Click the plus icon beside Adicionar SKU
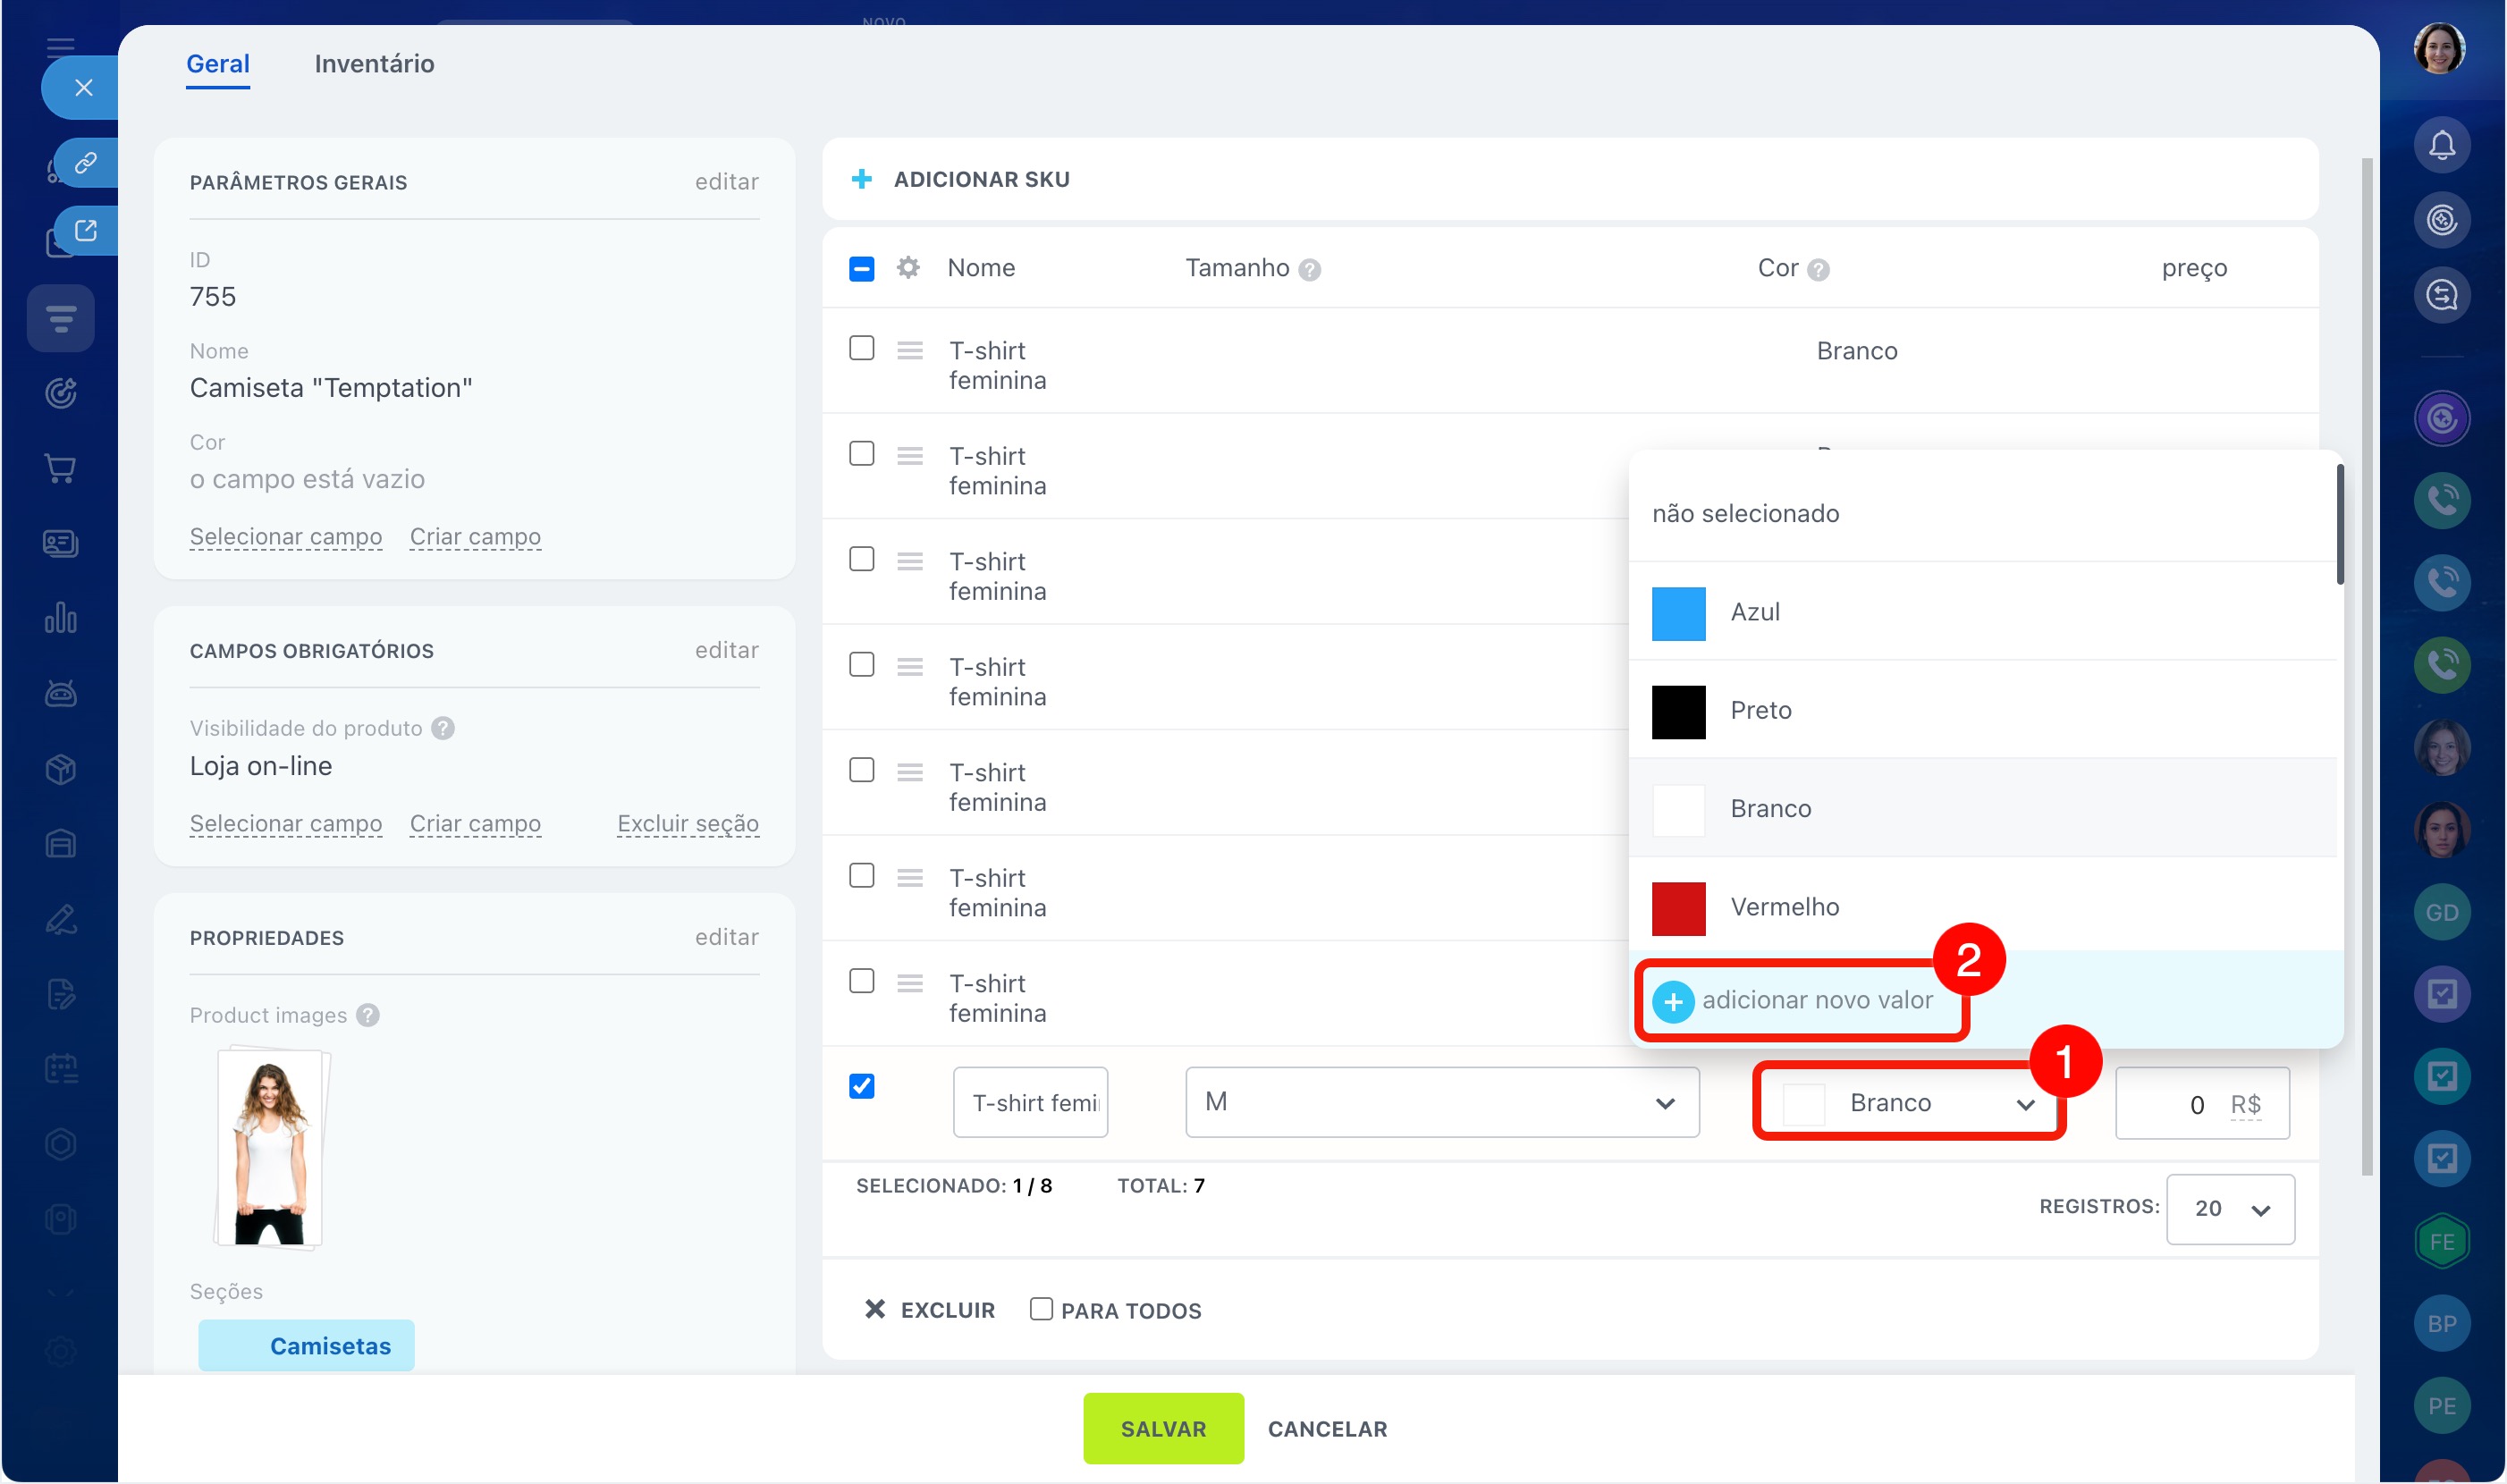Viewport: 2507px width, 1484px height. [861, 179]
